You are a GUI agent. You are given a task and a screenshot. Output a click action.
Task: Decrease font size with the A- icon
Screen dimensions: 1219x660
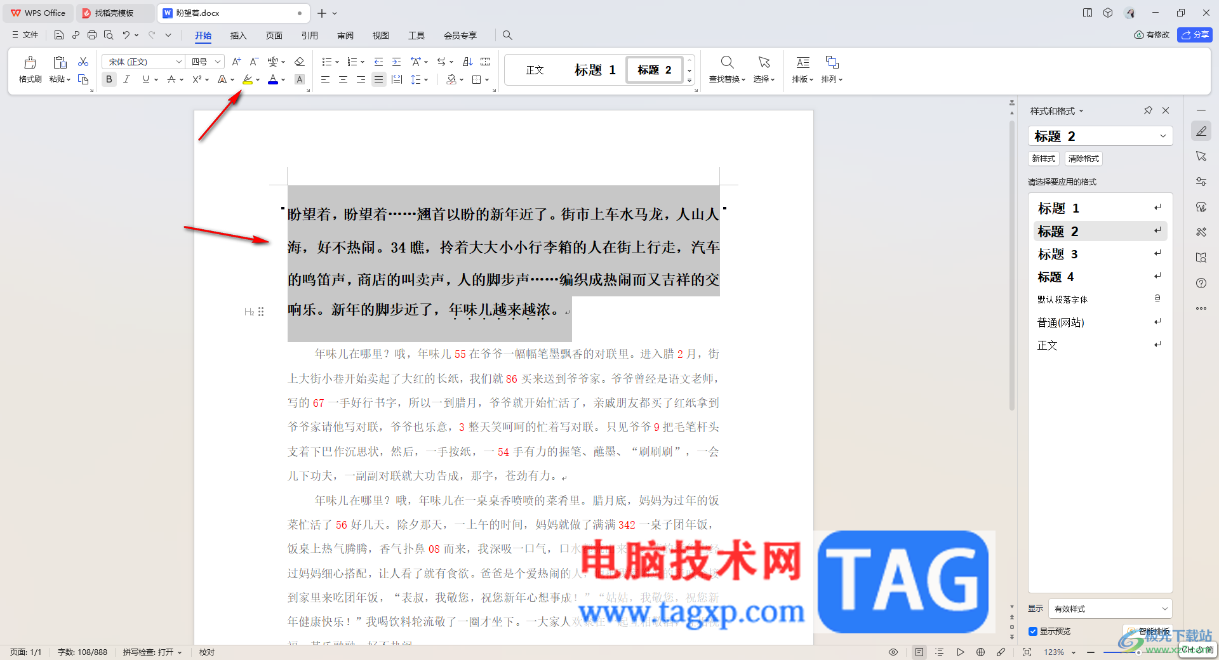[254, 62]
